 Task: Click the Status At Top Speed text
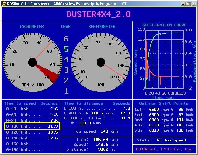(161, 140)
